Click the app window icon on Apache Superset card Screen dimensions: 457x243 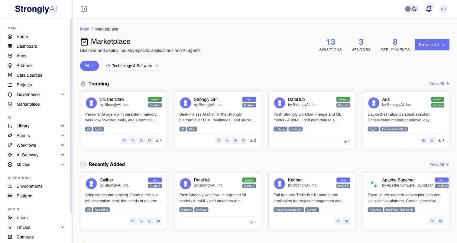[x=432, y=221]
